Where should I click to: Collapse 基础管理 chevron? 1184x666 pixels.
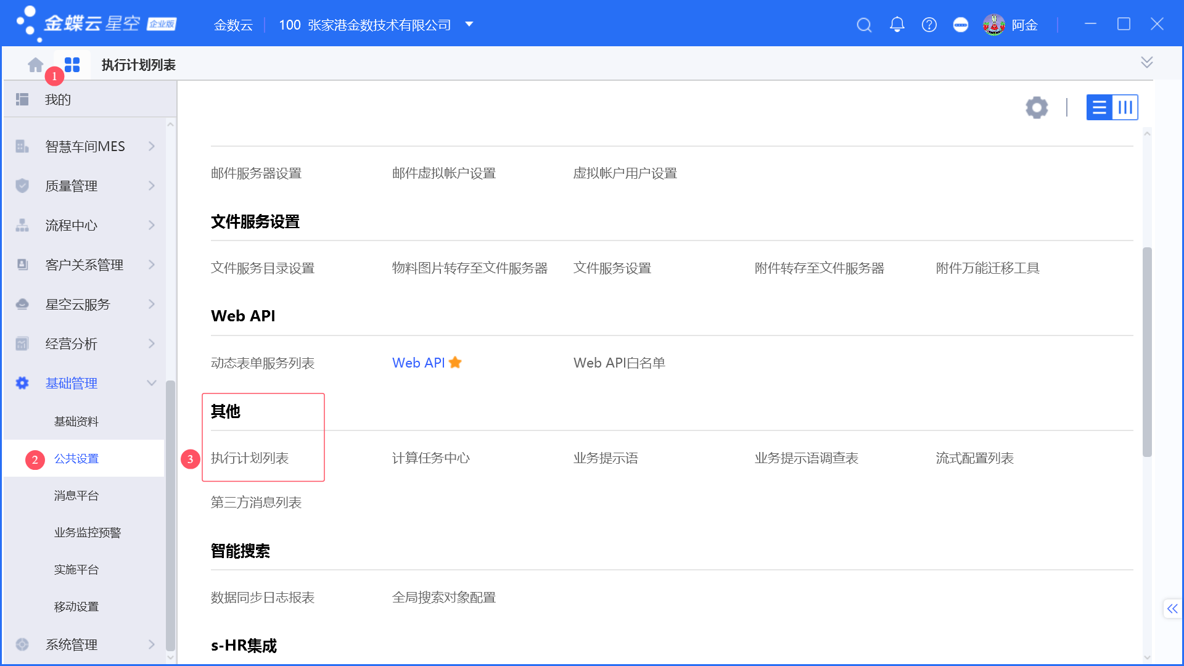pyautogui.click(x=152, y=383)
